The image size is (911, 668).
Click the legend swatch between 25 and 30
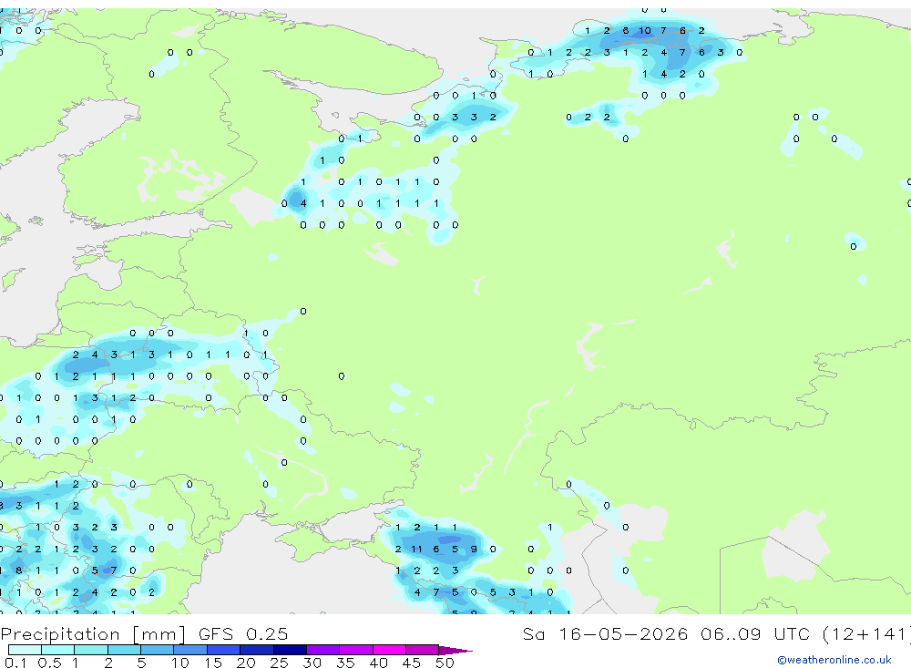[290, 650]
